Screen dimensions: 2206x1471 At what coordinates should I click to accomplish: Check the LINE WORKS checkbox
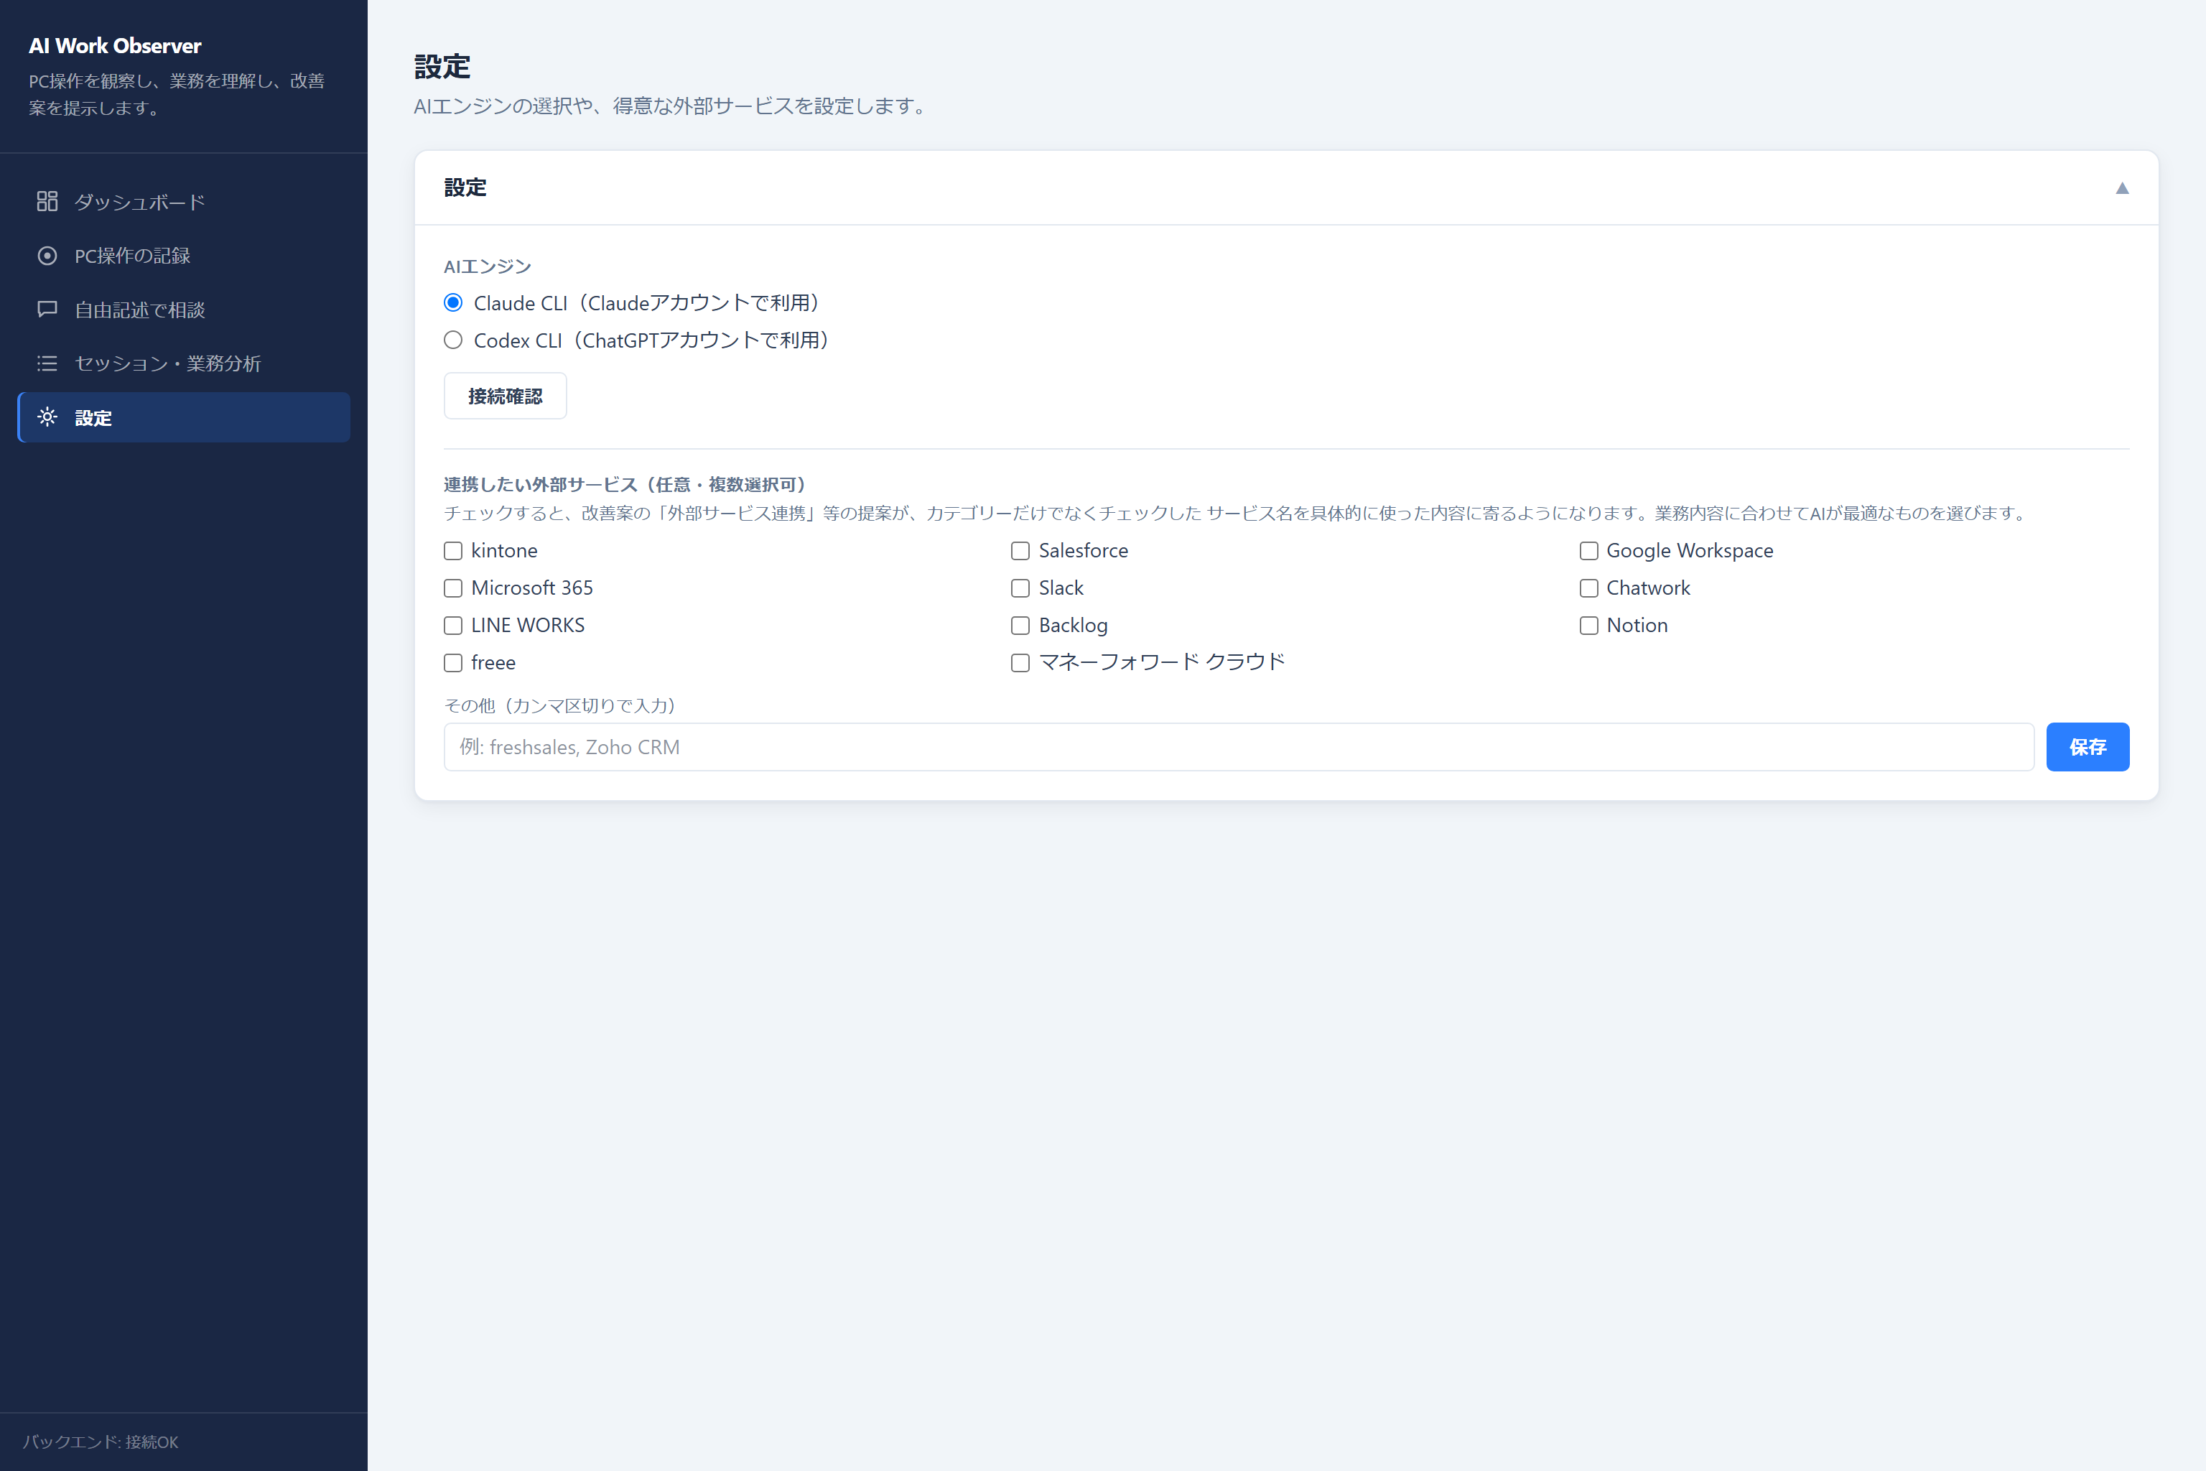tap(453, 626)
